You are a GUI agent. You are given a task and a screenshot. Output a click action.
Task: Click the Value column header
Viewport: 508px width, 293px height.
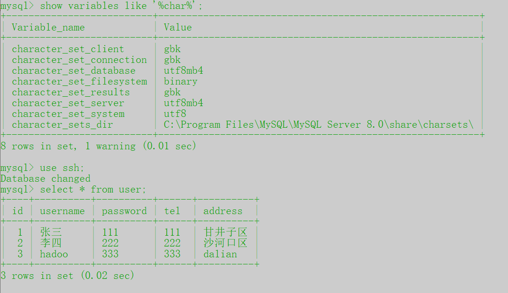point(177,27)
